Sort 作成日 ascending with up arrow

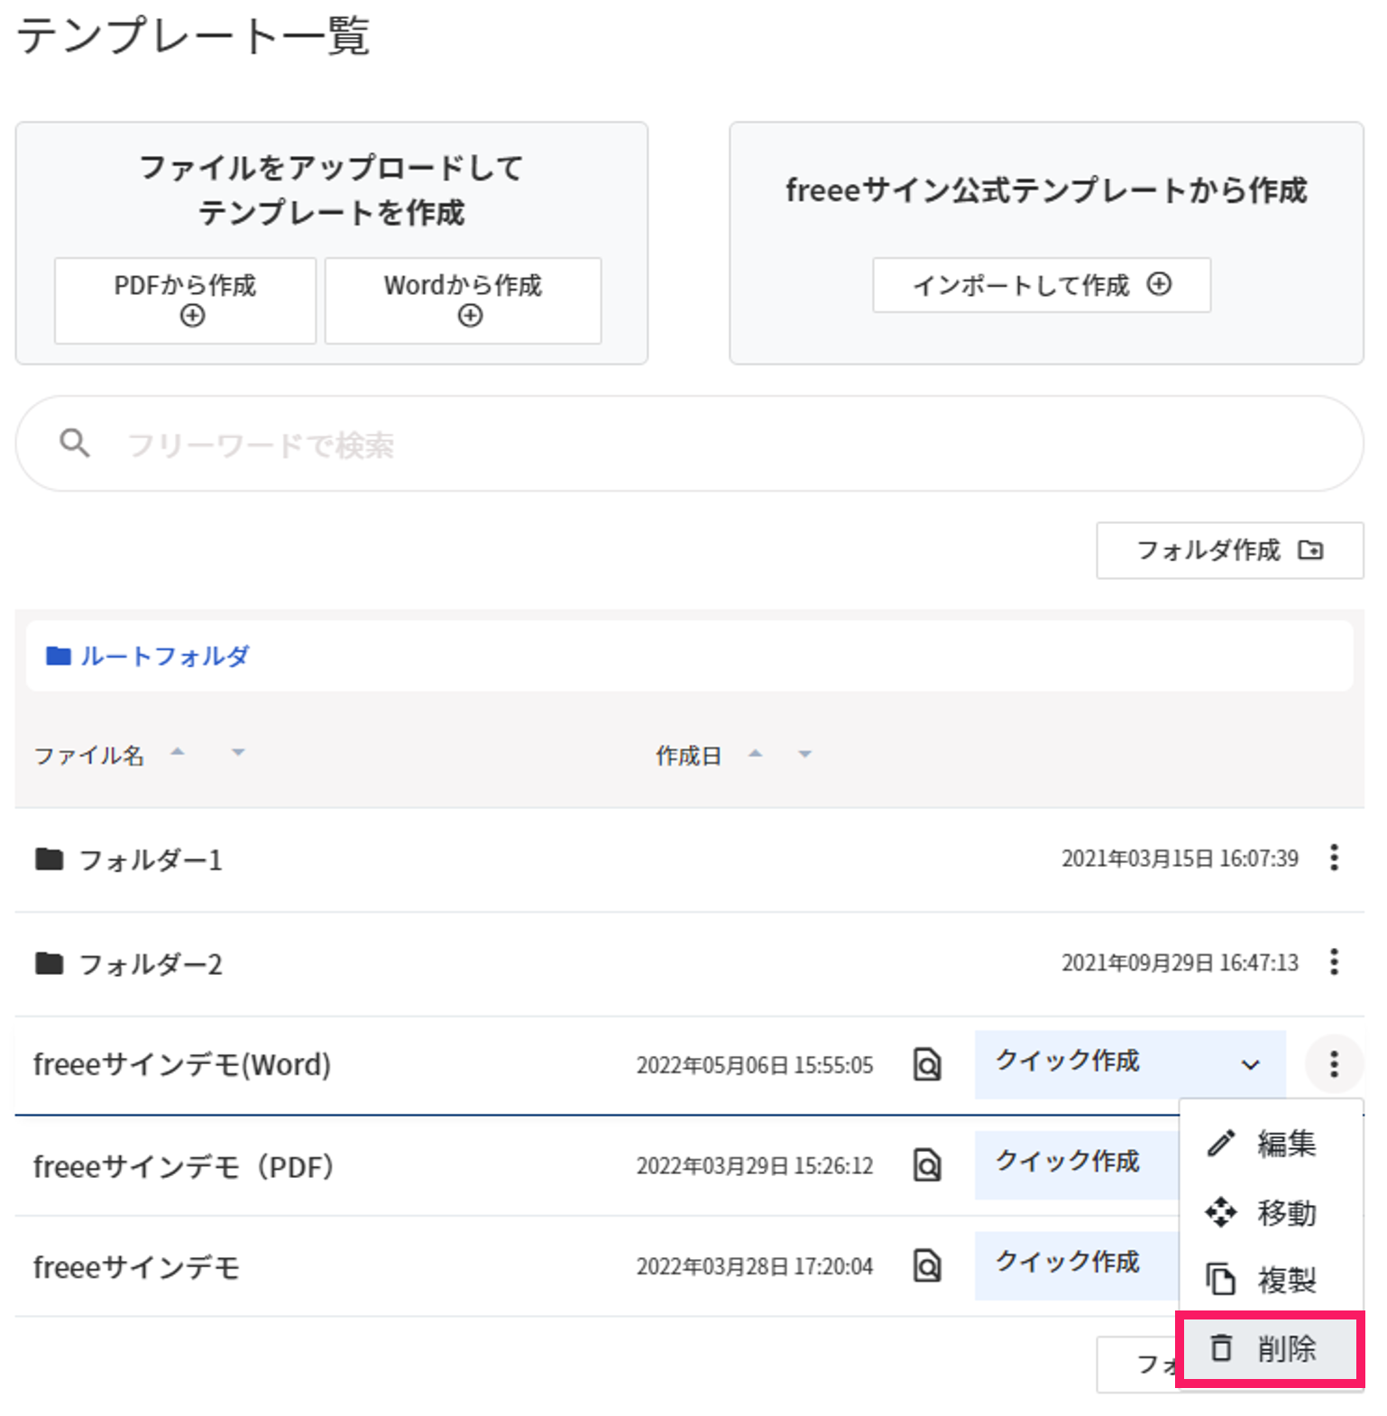click(756, 753)
